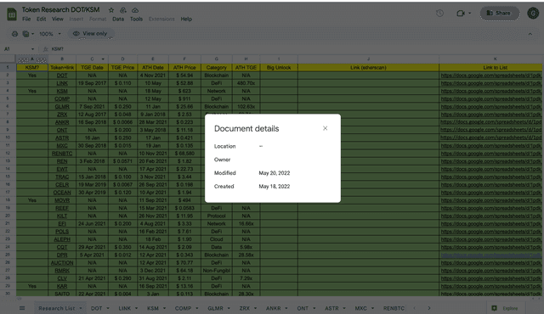The width and height of the screenshot is (544, 314).
Task: Open the GLMR token link
Action: [62, 107]
